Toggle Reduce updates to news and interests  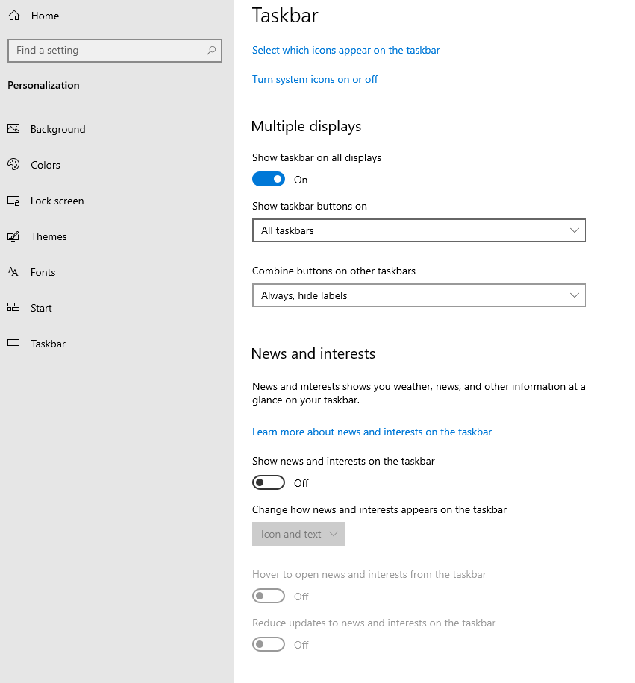point(269,644)
